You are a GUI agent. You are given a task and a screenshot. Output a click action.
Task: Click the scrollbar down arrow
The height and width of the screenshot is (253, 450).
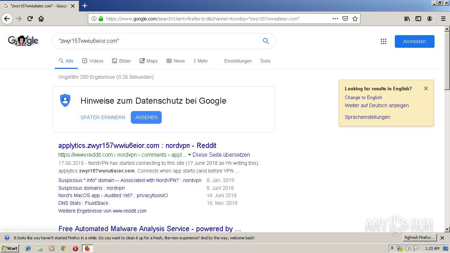click(447, 229)
